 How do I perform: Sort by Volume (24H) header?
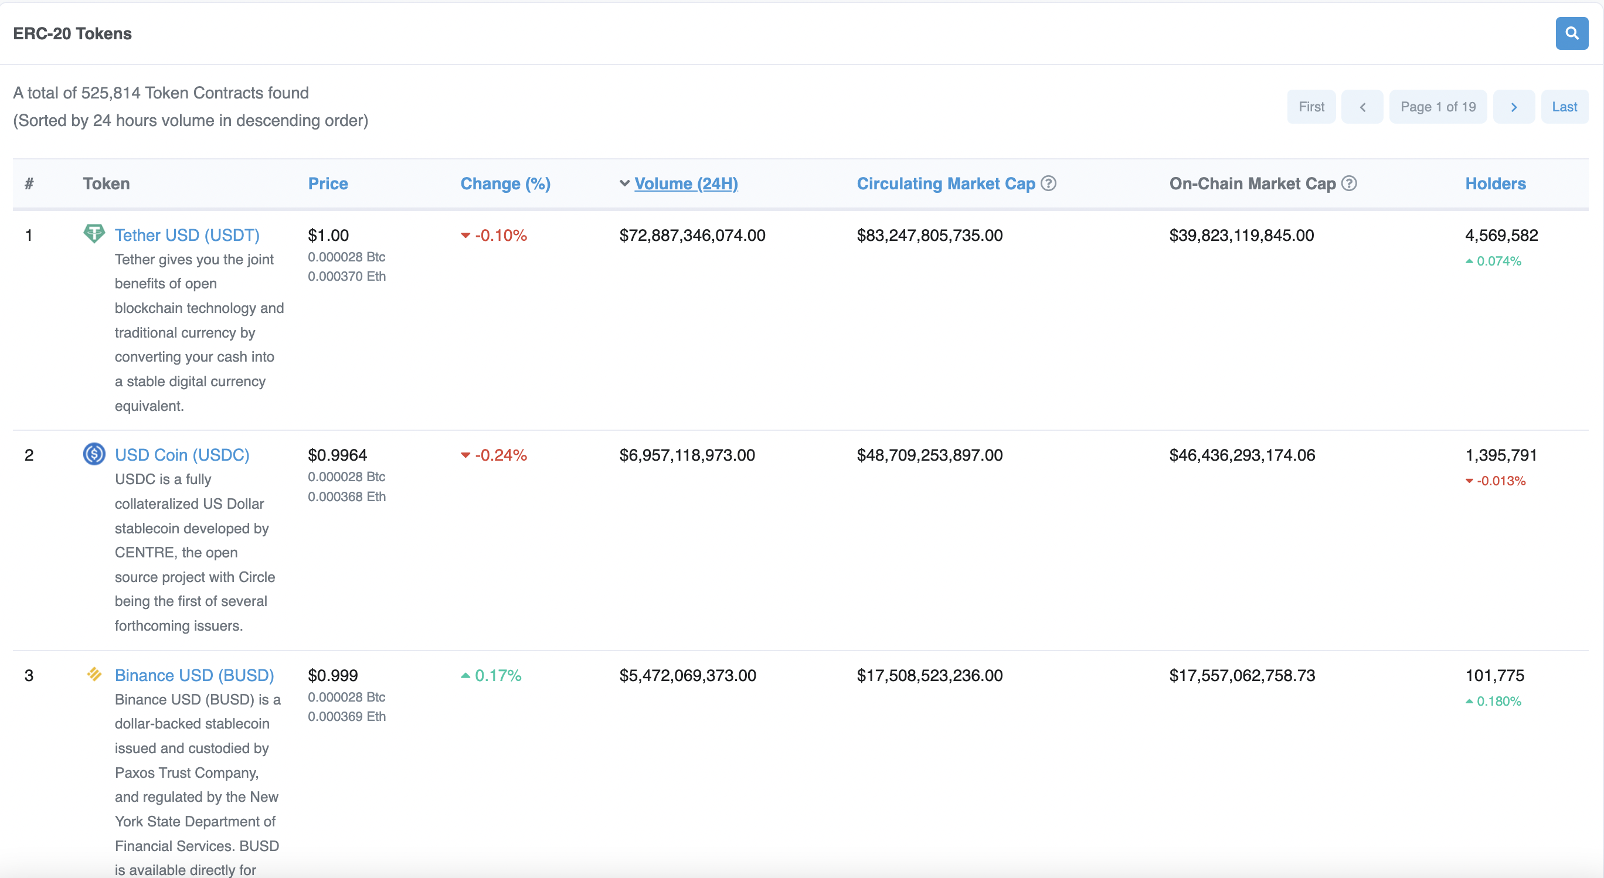[x=686, y=183]
